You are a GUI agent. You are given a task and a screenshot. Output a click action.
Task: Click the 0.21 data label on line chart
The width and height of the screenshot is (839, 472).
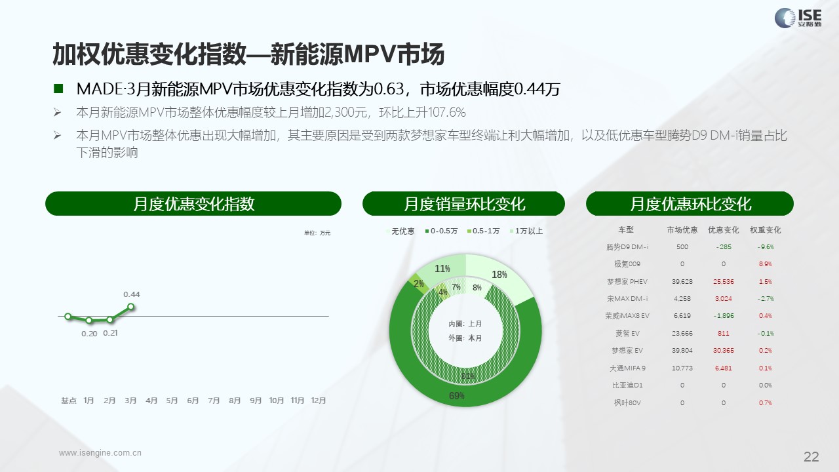coord(110,333)
